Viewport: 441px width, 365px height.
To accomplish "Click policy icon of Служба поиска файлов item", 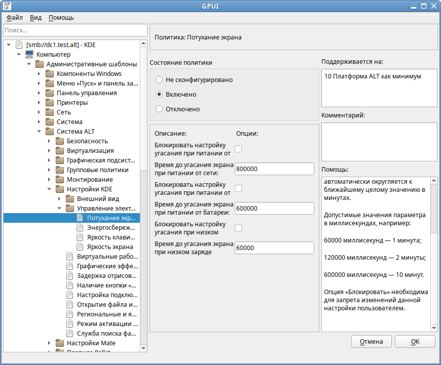I will (70, 333).
